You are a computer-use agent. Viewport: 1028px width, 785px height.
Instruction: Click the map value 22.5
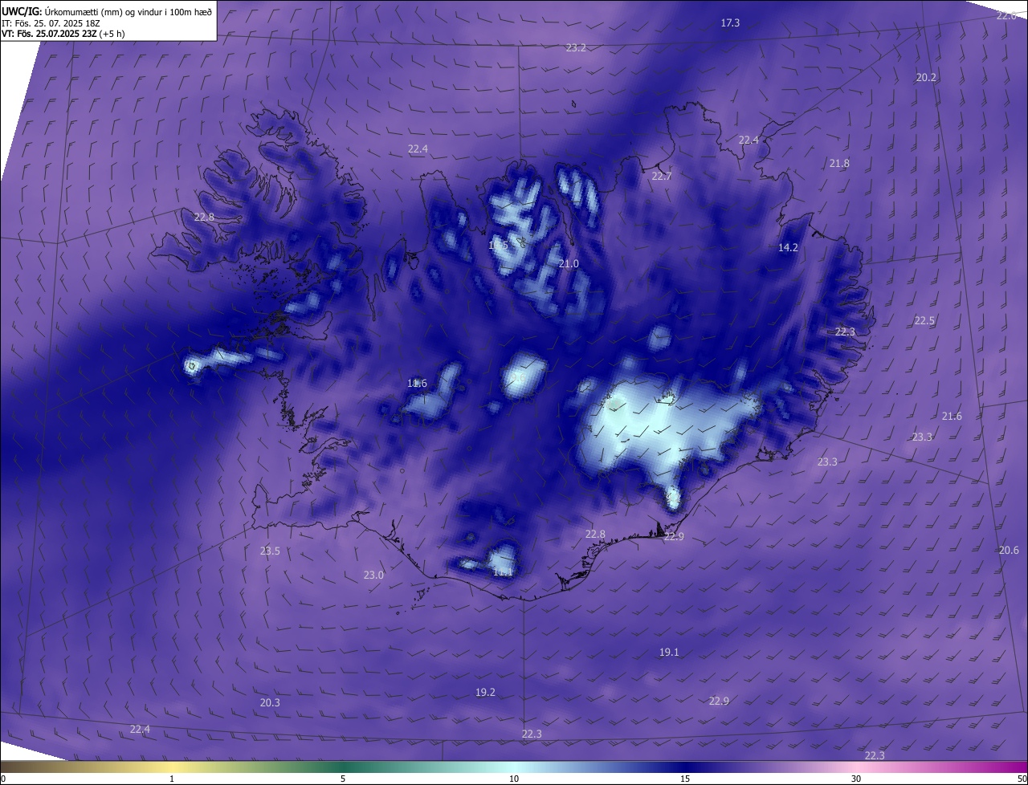click(x=925, y=321)
